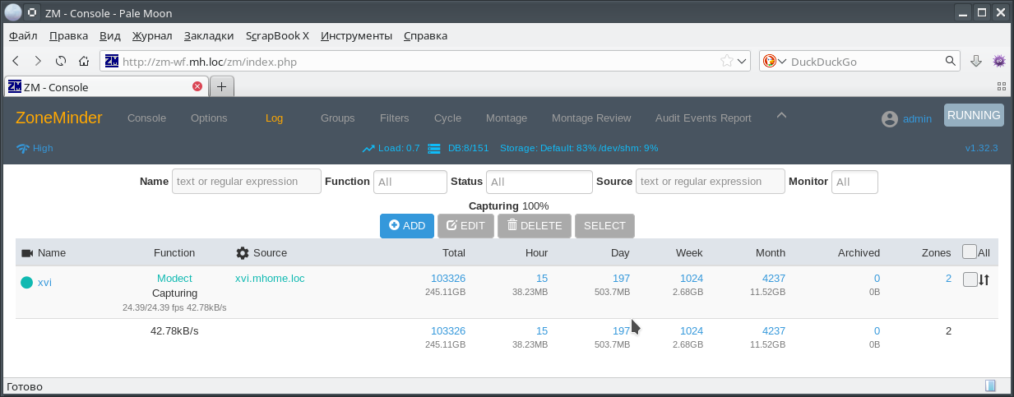The width and height of the screenshot is (1014, 397).
Task: Click the sort arrows icon in xvi row
Action: tap(984, 279)
